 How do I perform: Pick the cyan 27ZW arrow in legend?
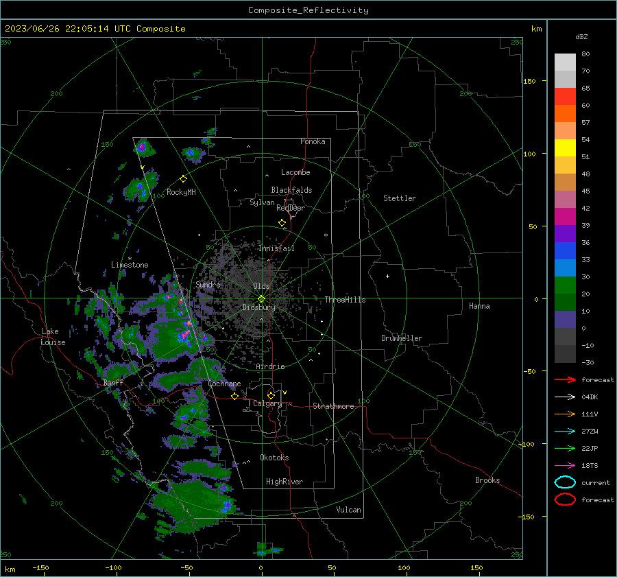pos(565,432)
